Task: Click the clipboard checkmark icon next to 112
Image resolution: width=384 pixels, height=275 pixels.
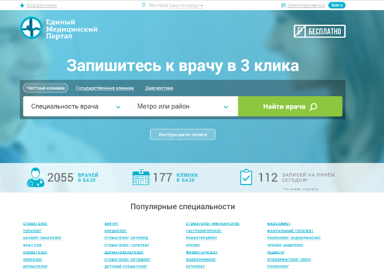Action: [246, 178]
